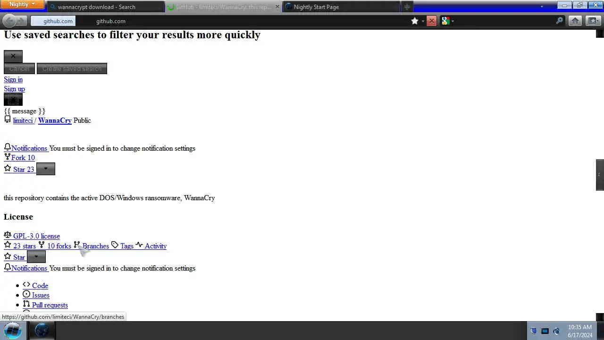Viewport: 604px width, 340px height.
Task: Open the Code navigation item
Action: click(x=40, y=286)
